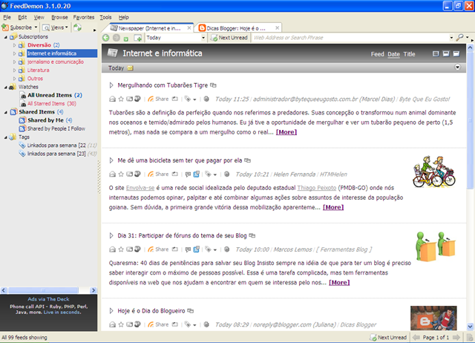Open the File menu
The height and width of the screenshot is (343, 475).
click(x=7, y=17)
